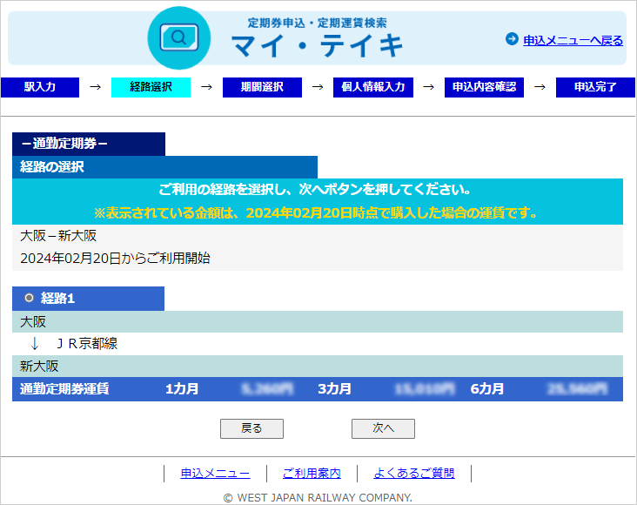Image resolution: width=637 pixels, height=505 pixels.
Task: Click the down arrow beside JR京都線
Action: 35,344
